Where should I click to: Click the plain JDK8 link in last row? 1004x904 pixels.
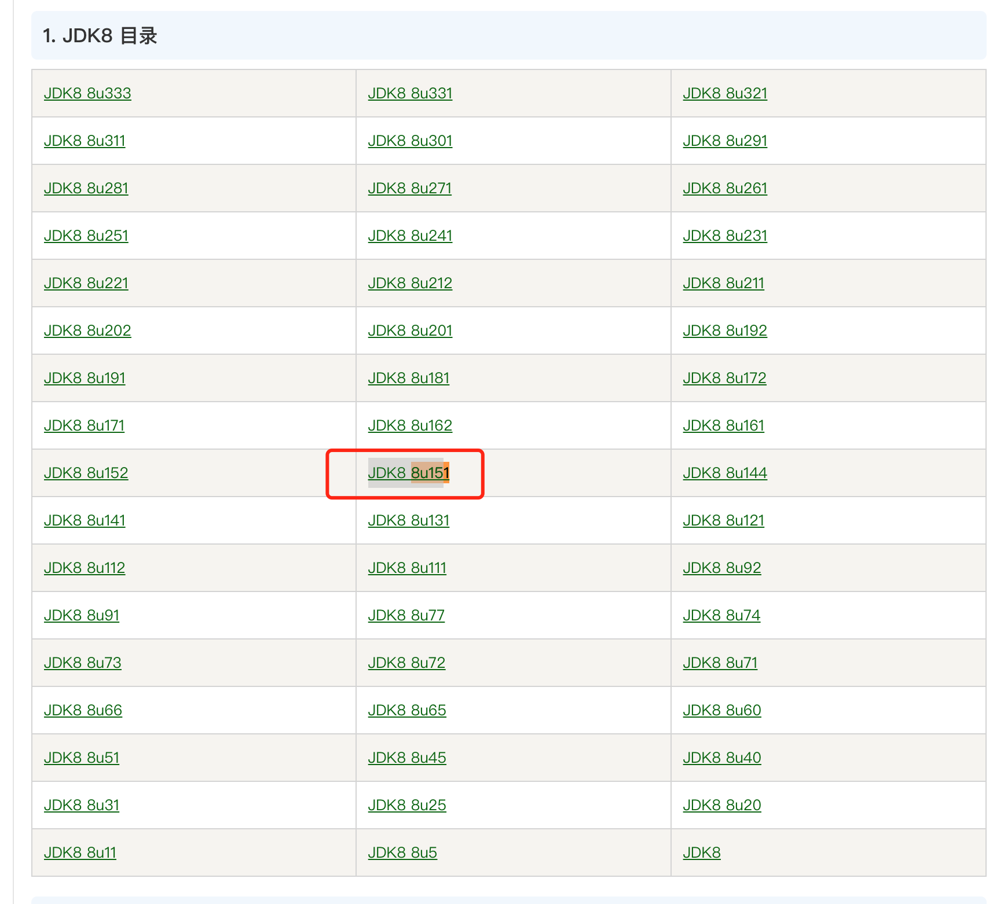coord(702,852)
